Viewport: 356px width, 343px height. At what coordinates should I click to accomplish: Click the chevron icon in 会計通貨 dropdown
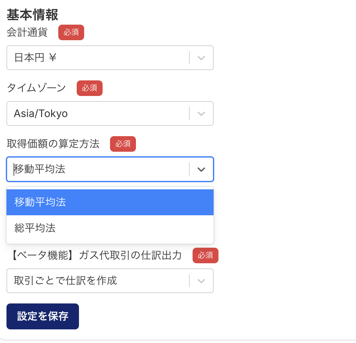point(201,58)
